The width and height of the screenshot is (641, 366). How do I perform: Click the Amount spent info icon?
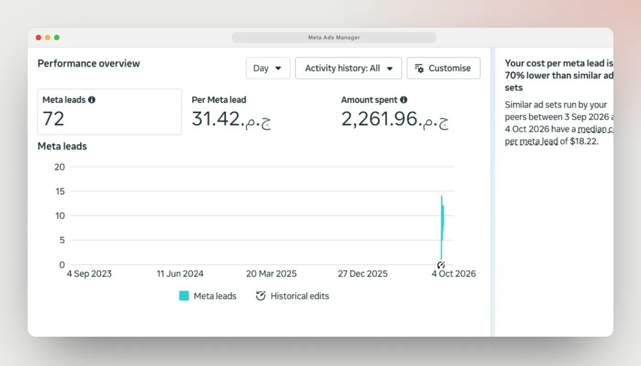403,100
